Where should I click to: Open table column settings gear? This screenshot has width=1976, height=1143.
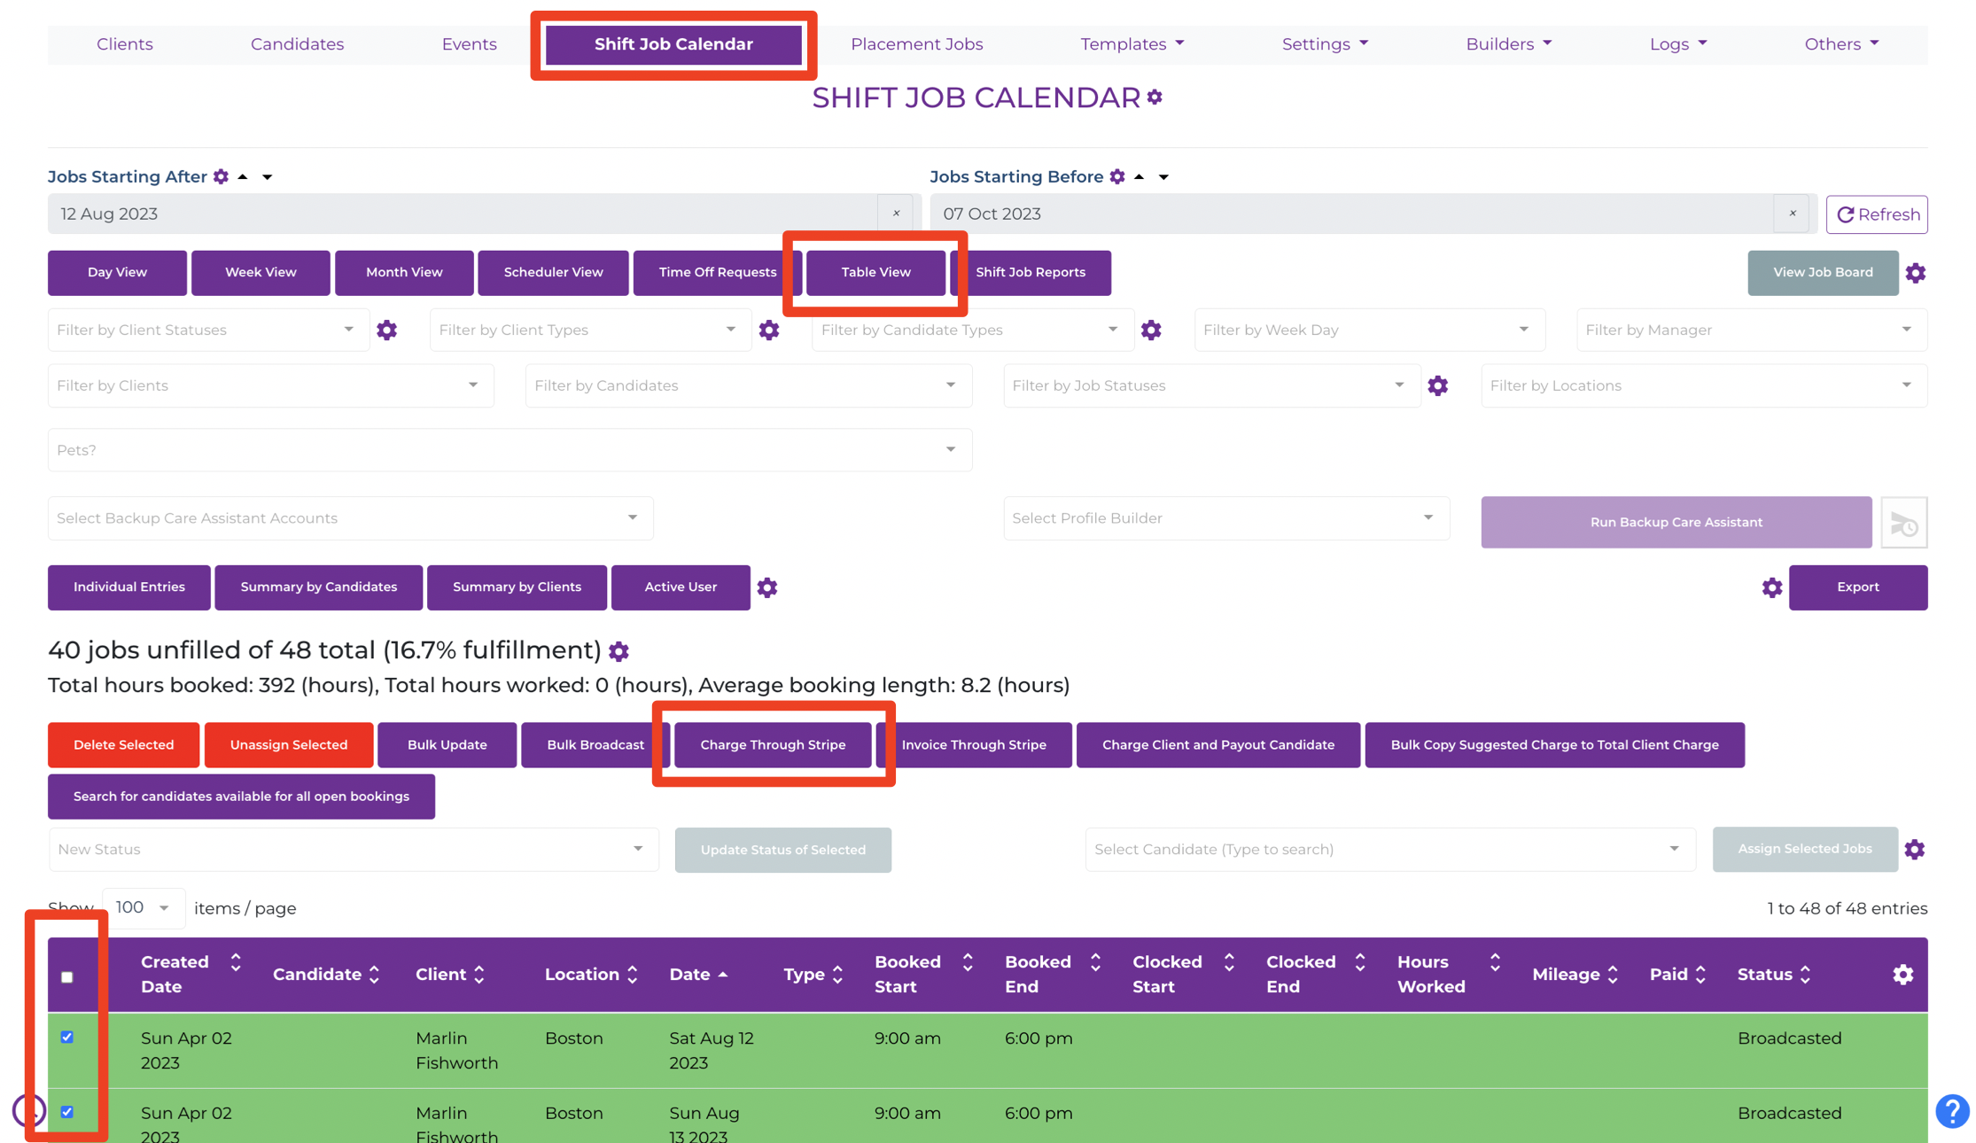(x=1902, y=975)
